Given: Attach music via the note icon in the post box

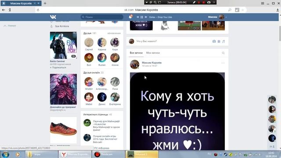Looking at the screenshot, I should click(x=223, y=41).
